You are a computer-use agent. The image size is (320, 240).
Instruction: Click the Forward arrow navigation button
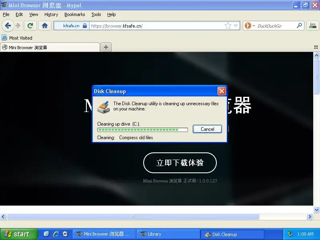pos(18,26)
